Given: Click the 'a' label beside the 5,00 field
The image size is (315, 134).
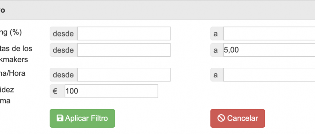Looking at the screenshot, I should click(x=216, y=50).
